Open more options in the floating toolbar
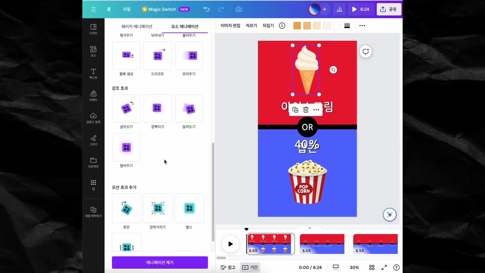 316,110
